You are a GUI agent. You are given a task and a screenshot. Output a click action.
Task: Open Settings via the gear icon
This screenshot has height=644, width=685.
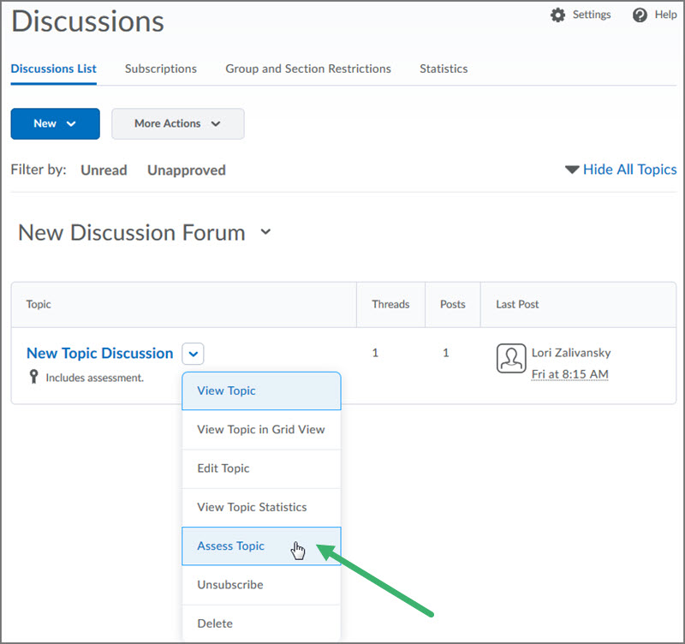point(557,15)
